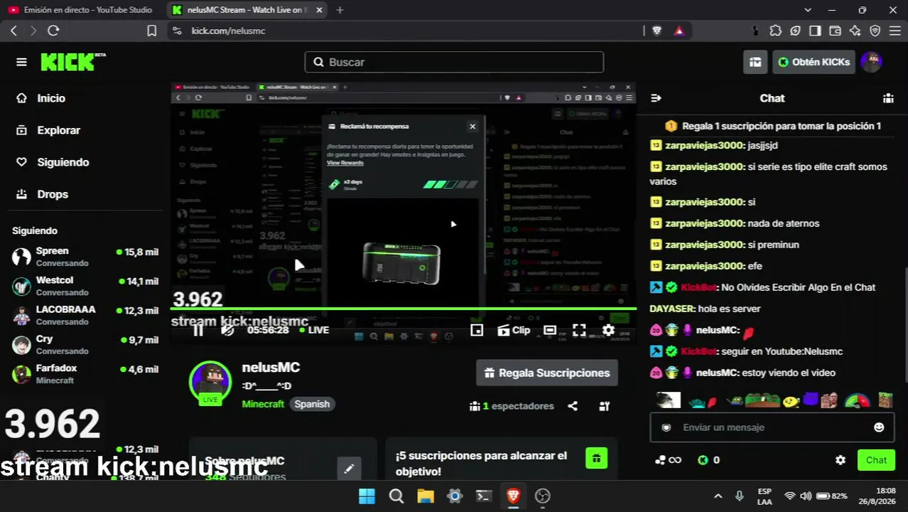Switch to the YouTube Studio browser tab
The image size is (908, 512).
[82, 10]
